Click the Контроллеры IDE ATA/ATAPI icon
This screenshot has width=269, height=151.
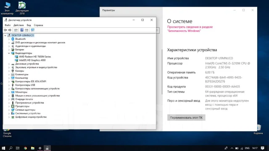[13, 81]
